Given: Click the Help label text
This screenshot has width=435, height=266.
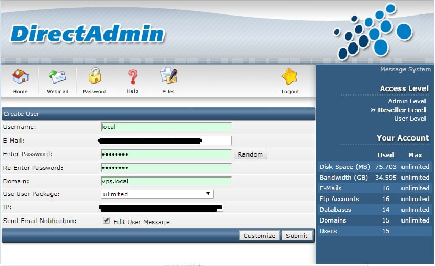Looking at the screenshot, I should (132, 91).
